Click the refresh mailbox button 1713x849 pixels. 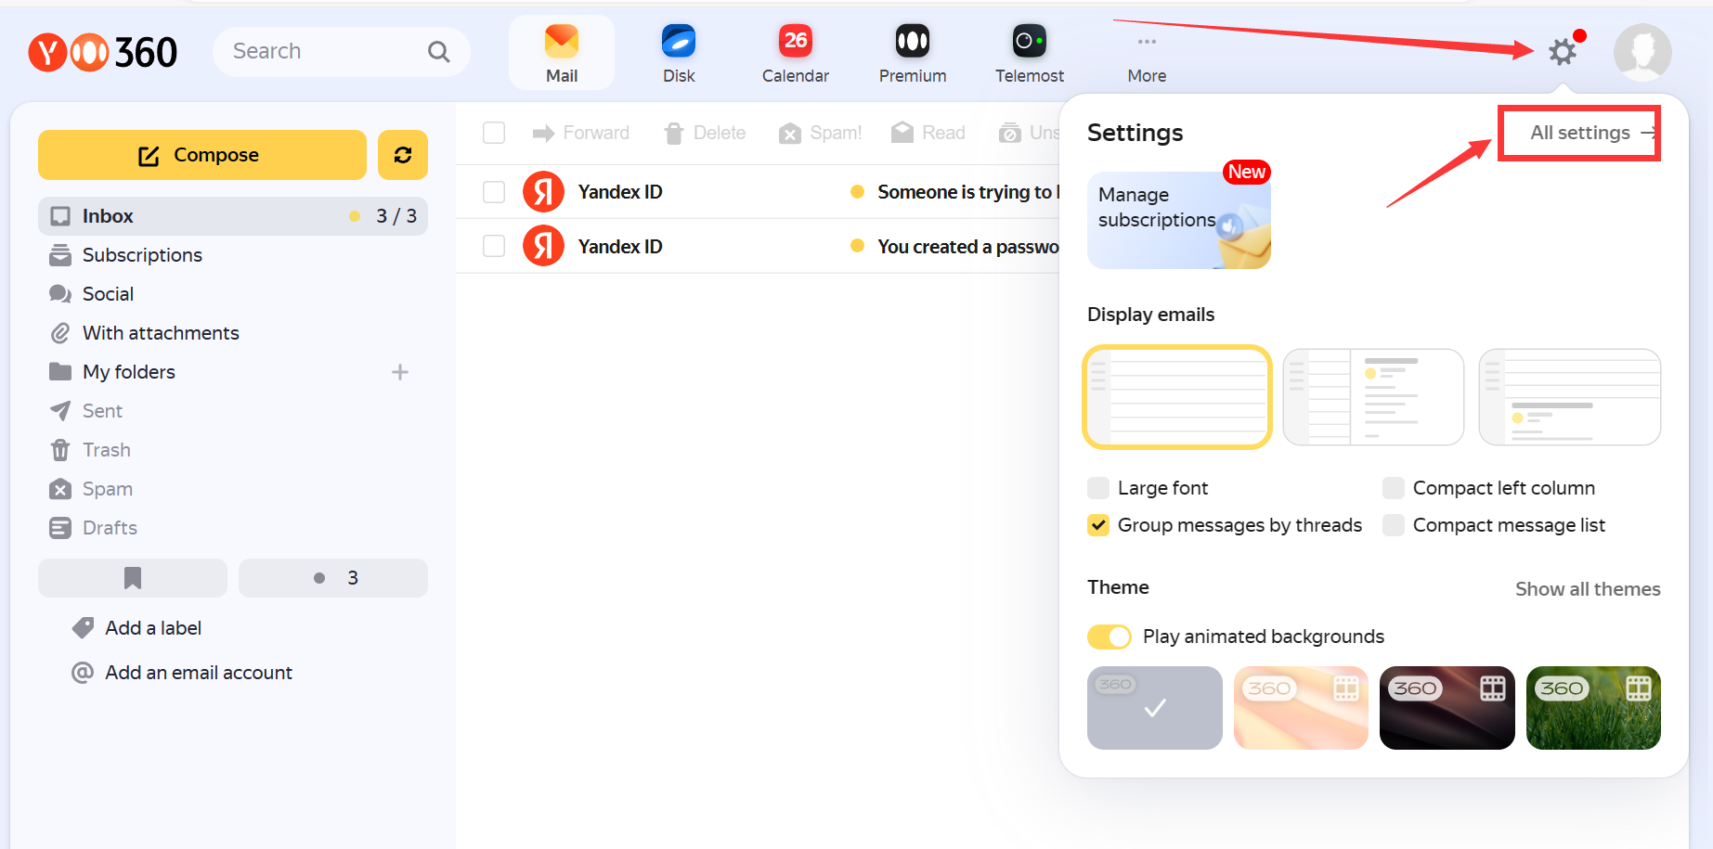[x=403, y=155]
